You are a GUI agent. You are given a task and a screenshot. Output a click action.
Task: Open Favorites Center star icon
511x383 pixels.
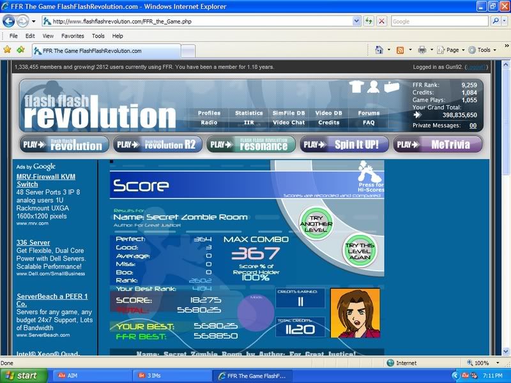coord(8,50)
